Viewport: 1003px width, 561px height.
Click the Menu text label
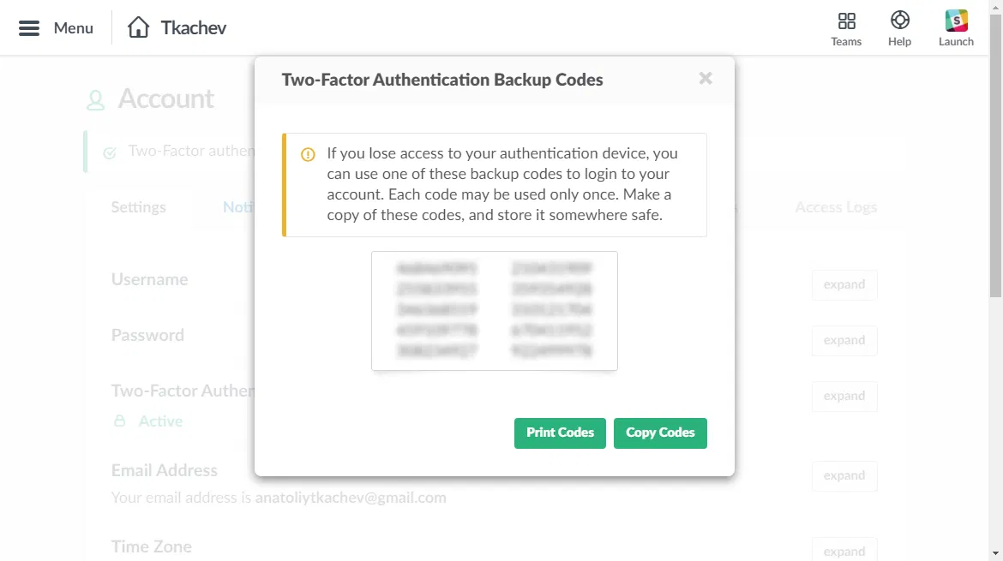pos(74,28)
